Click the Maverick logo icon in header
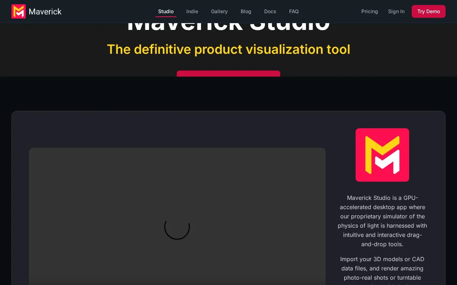This screenshot has height=285, width=457. (x=19, y=11)
